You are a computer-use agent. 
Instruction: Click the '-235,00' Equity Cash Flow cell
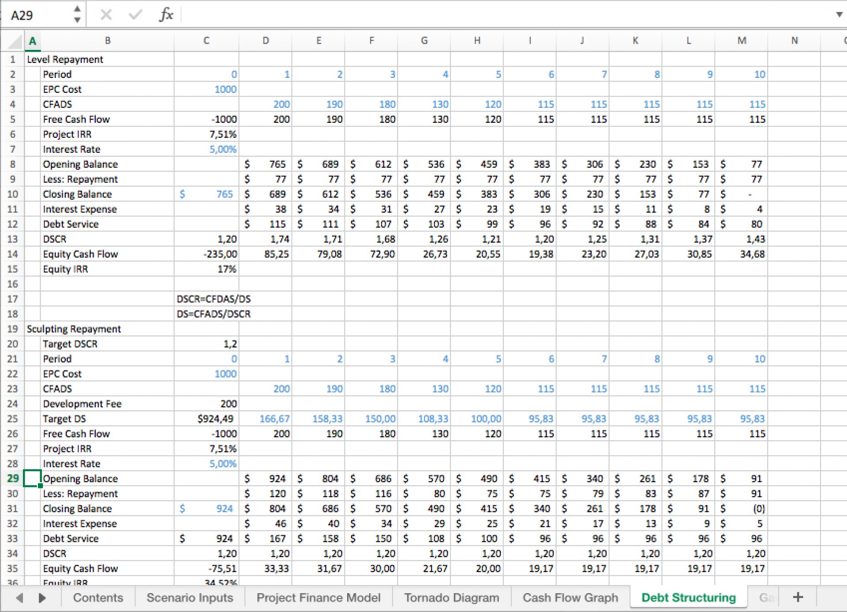point(206,254)
